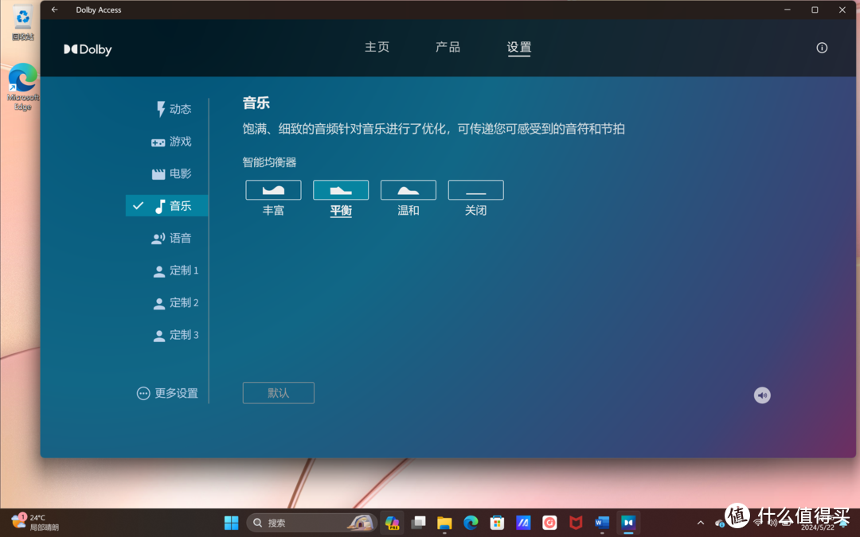Viewport: 860px width, 537px height.
Task: Open McAfee from the taskbar
Action: 576,523
